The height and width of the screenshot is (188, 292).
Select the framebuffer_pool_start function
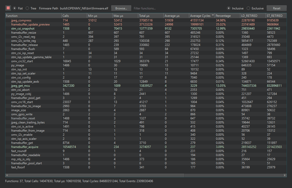pos(146,163)
